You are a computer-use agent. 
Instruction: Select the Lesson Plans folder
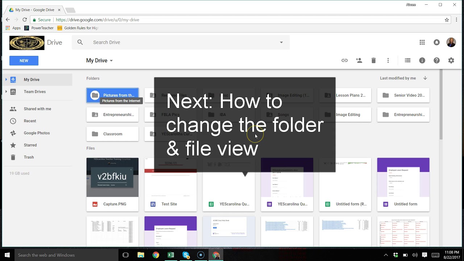point(345,95)
